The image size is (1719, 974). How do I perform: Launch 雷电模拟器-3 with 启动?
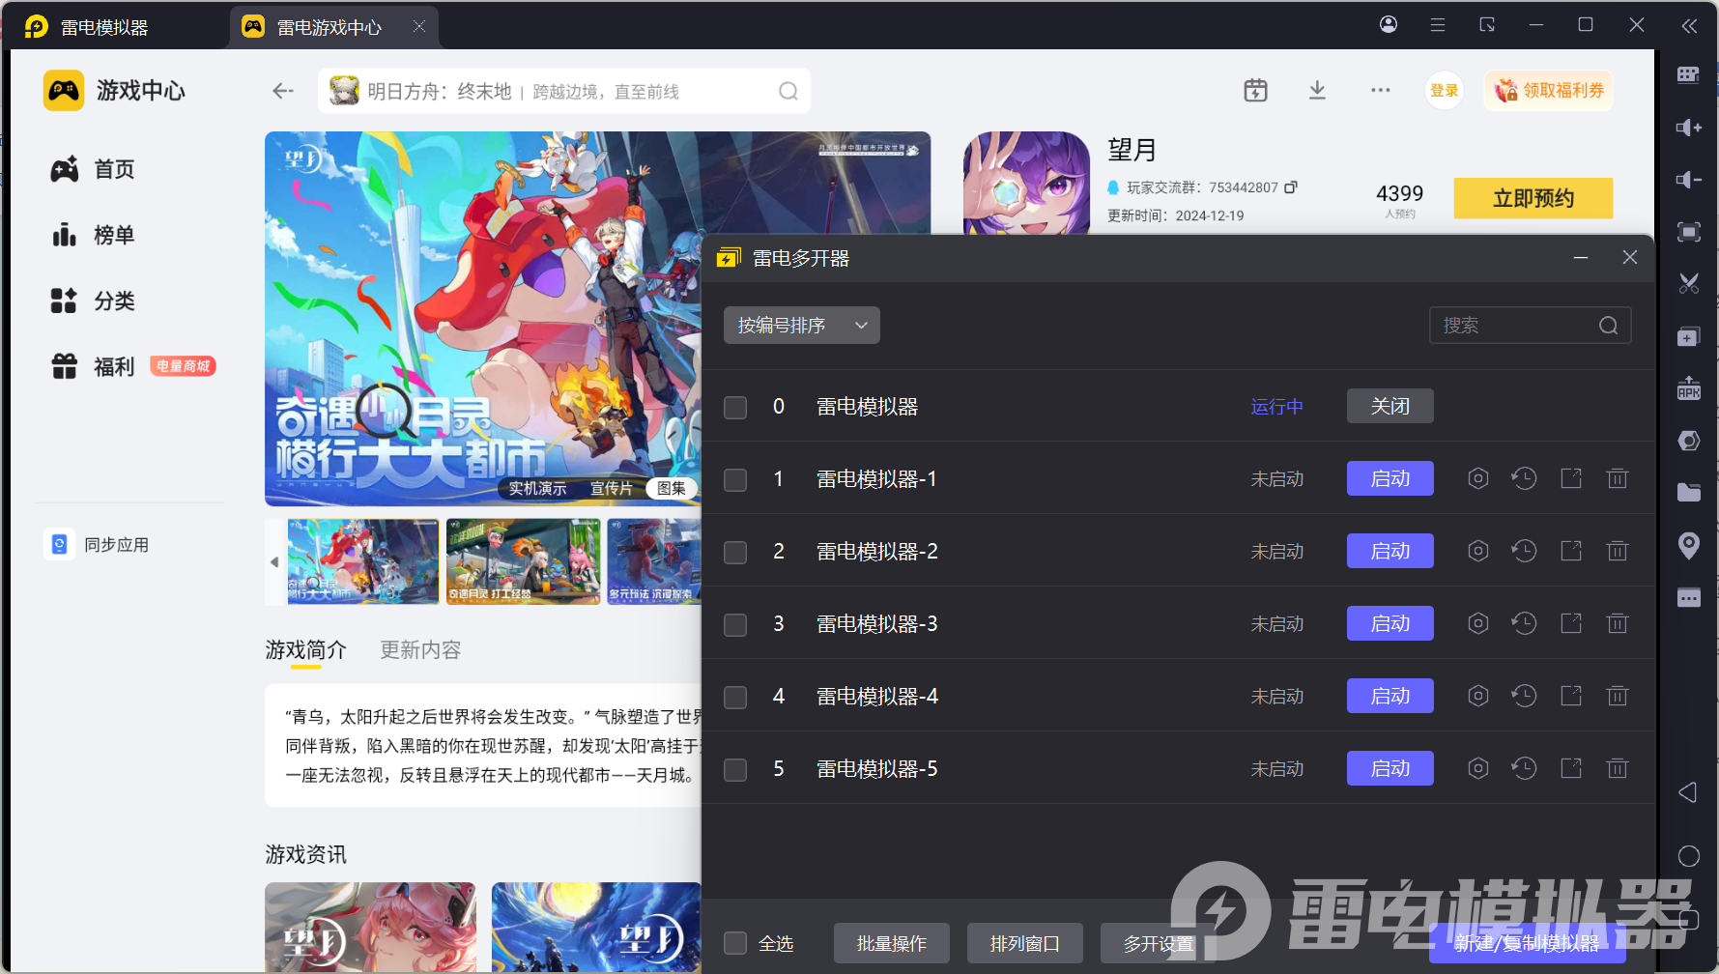1390,623
